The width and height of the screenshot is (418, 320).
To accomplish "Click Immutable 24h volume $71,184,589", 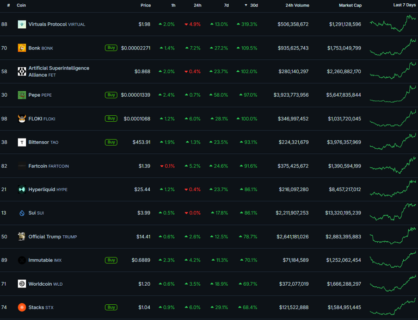I will (296, 260).
